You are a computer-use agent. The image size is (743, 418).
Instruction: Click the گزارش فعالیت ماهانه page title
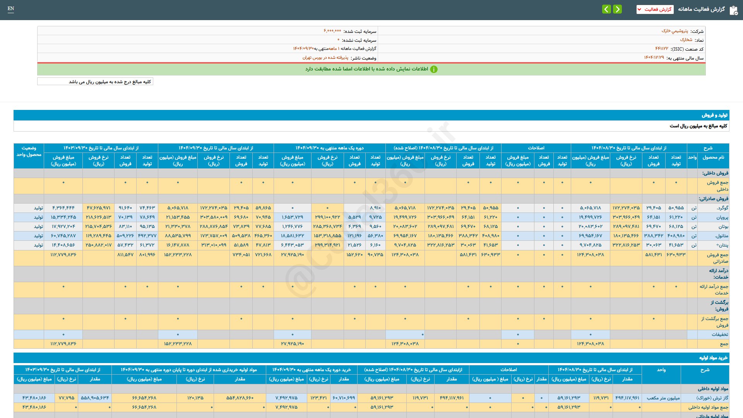(x=701, y=9)
